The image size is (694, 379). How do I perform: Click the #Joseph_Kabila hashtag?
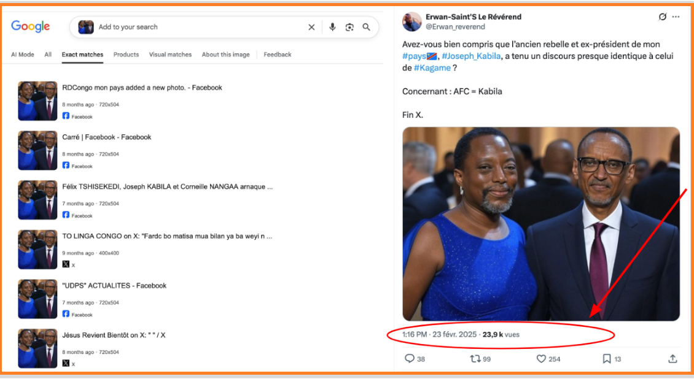coord(469,56)
